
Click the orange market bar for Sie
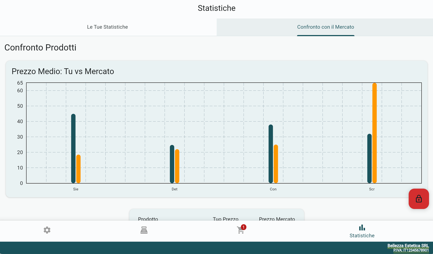tap(78, 169)
